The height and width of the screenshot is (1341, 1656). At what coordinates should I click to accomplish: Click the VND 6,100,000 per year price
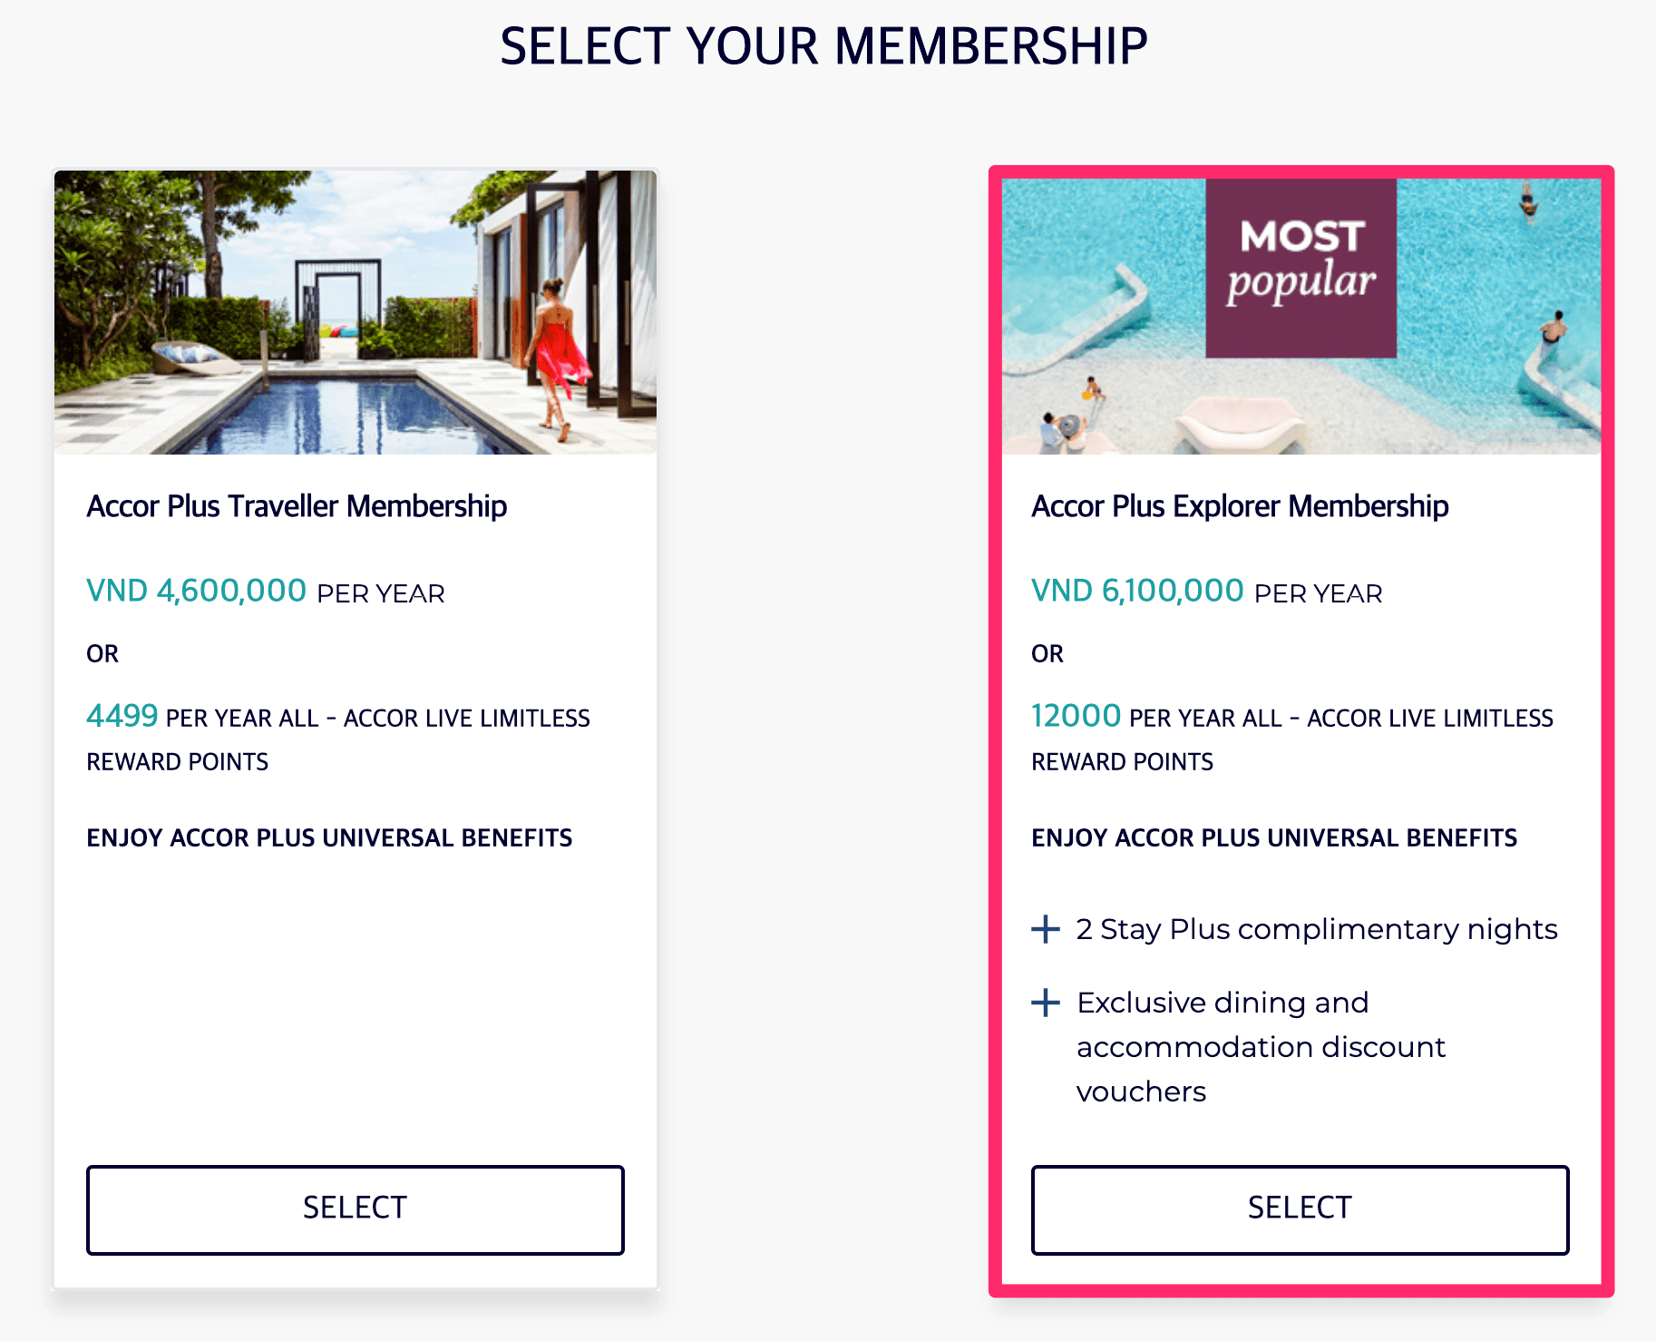(x=1137, y=592)
